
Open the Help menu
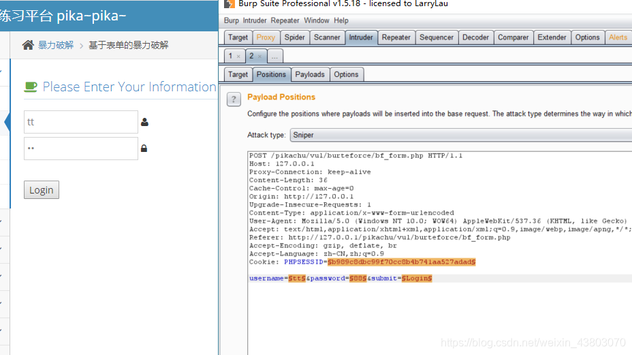341,20
